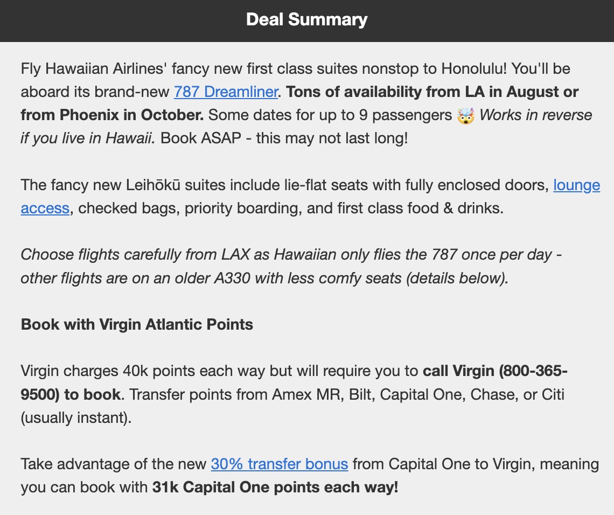Click the word Leihōkū

pos(157,185)
